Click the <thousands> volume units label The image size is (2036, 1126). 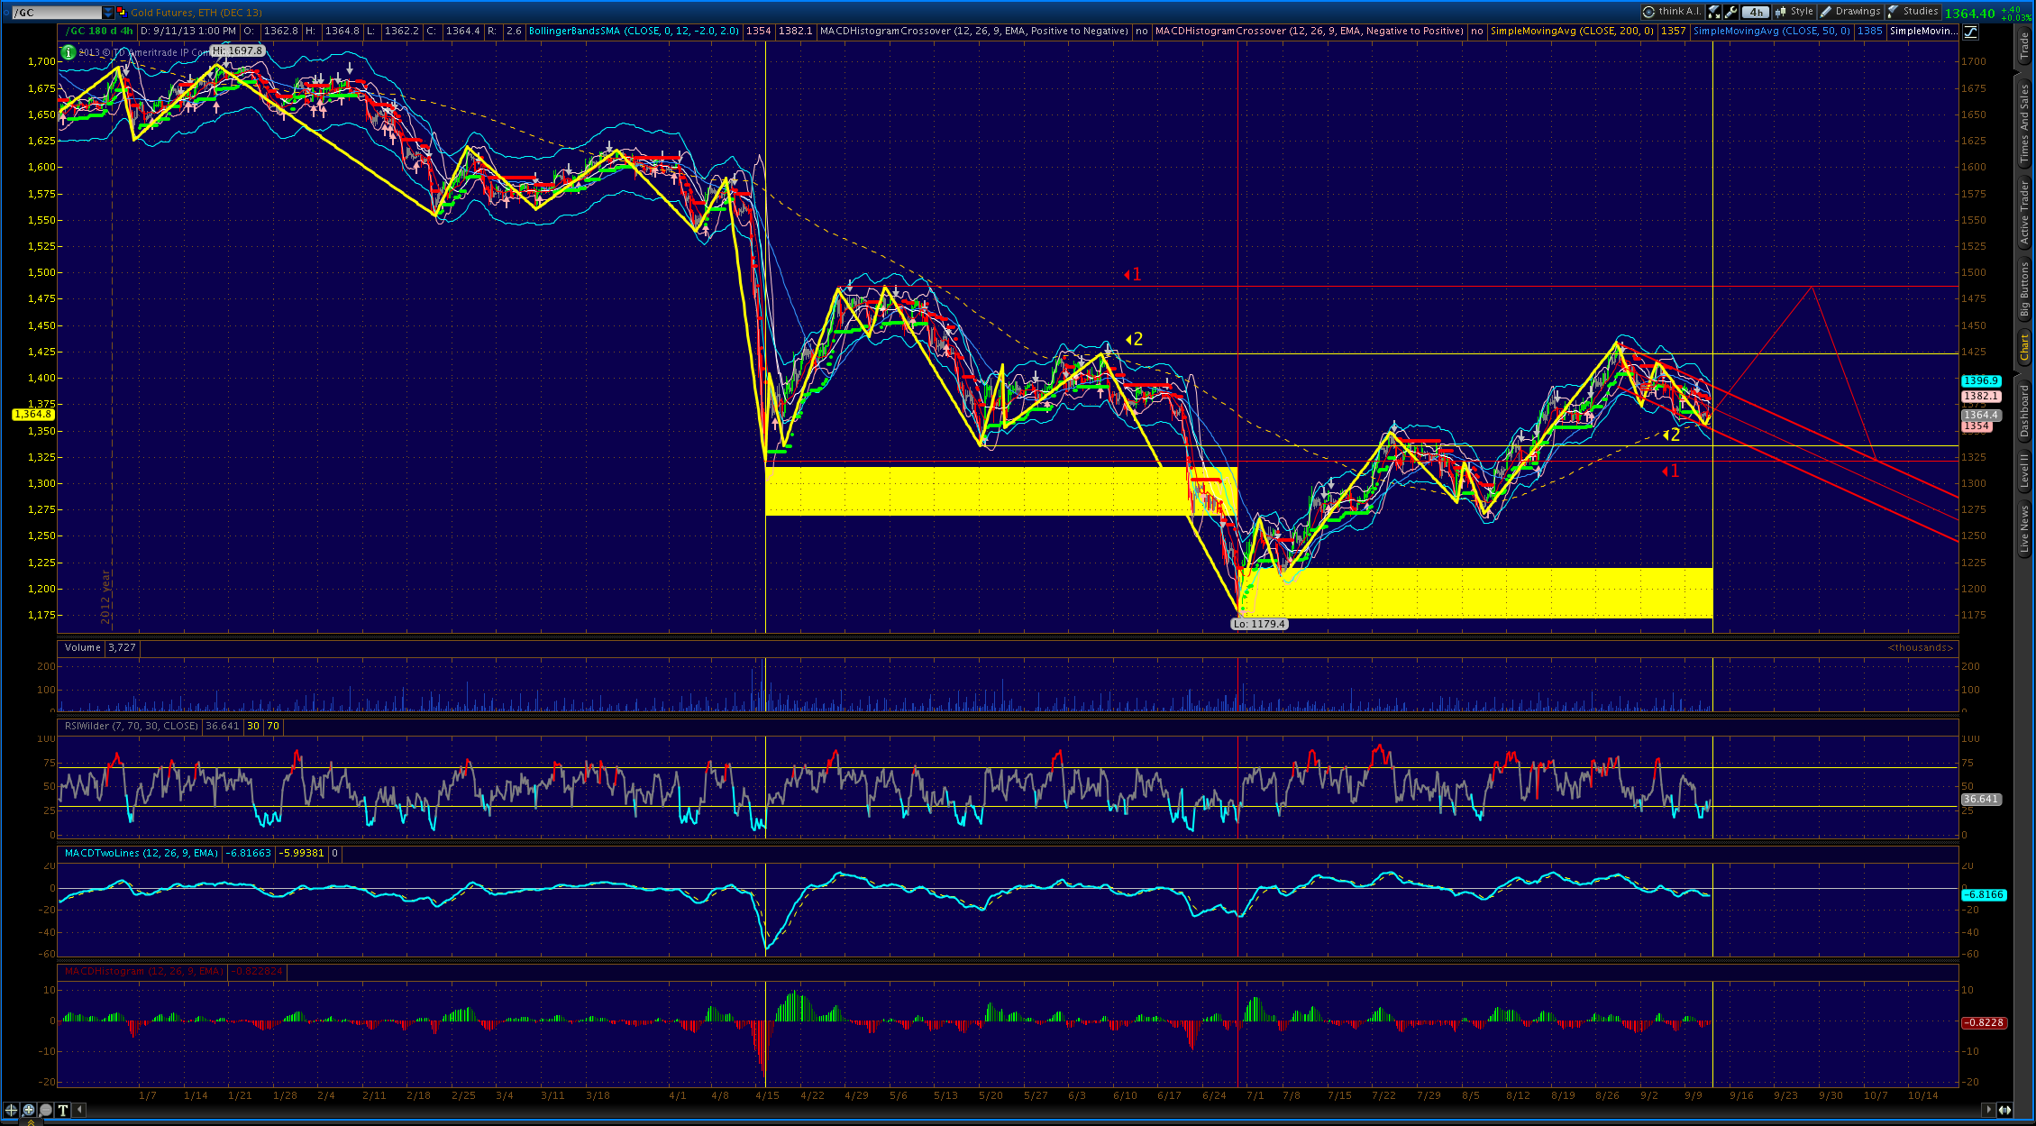tap(1921, 648)
